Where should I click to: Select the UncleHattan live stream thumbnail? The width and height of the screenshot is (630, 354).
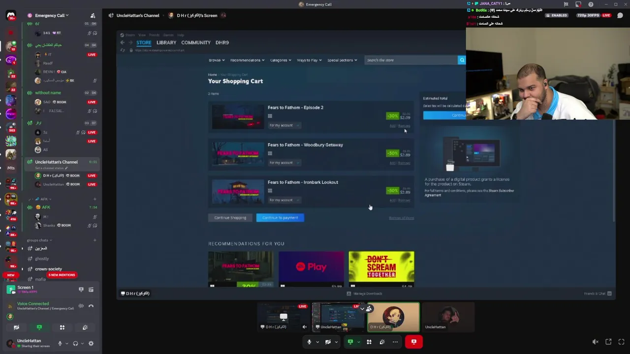(339, 317)
